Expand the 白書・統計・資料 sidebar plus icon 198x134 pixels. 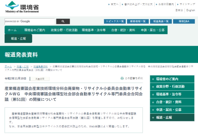153,102
